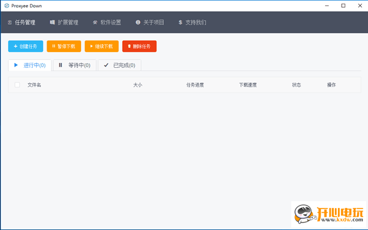
Task: Open the 关于项目 menu item
Action: pyautogui.click(x=150, y=23)
